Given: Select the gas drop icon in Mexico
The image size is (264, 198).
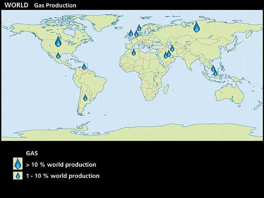Looking at the screenshot, I should (58, 55).
